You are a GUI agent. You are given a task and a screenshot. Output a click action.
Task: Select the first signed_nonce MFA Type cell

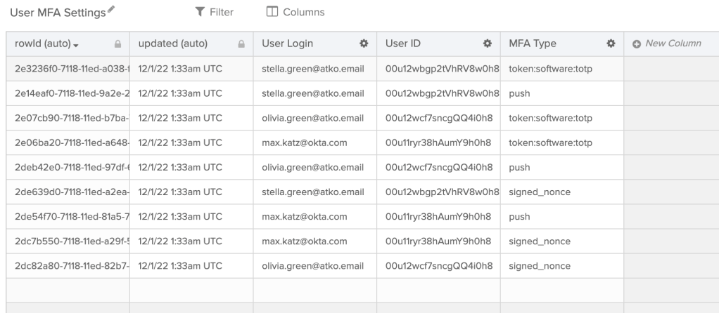click(x=539, y=192)
